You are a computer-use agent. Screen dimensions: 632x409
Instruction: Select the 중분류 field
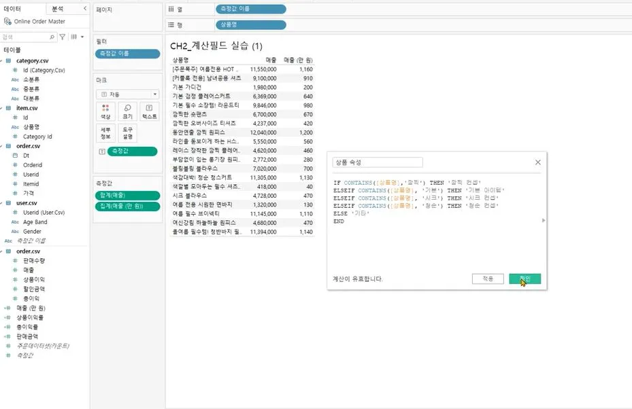click(x=31, y=89)
